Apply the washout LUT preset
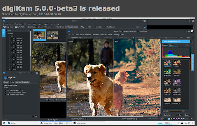Viewport: 197px width, 126px height. (167, 101)
